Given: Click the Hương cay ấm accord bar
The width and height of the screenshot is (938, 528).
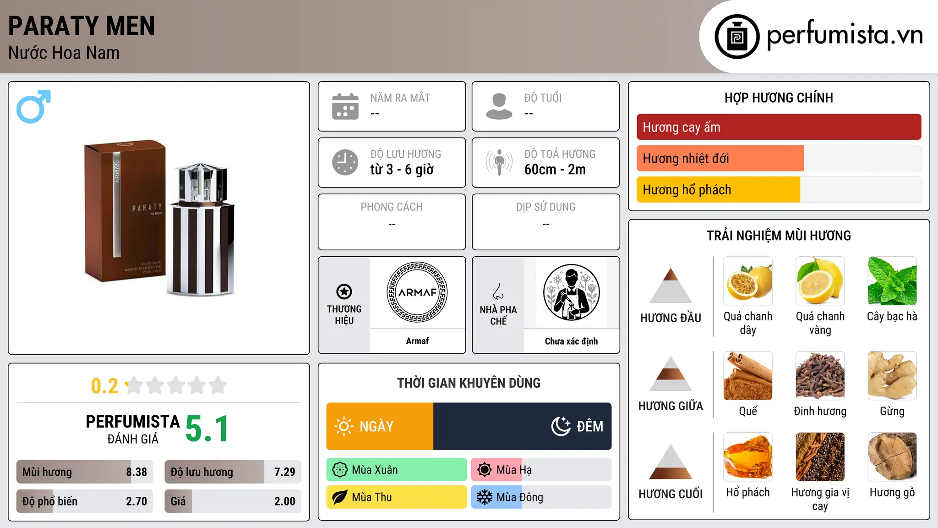Looking at the screenshot, I should click(x=779, y=127).
